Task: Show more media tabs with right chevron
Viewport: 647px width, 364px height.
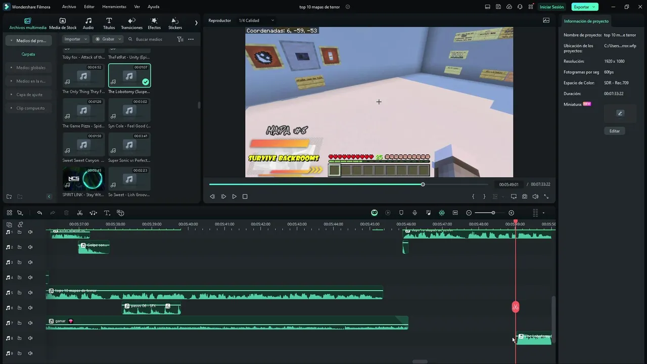Action: (x=196, y=23)
